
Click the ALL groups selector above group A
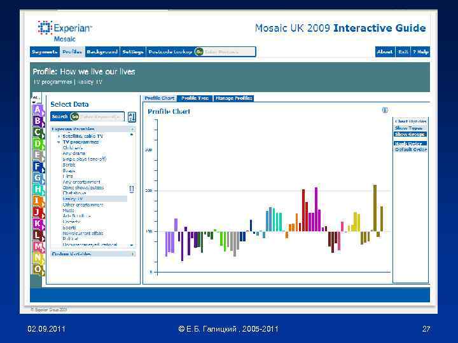click(x=36, y=98)
